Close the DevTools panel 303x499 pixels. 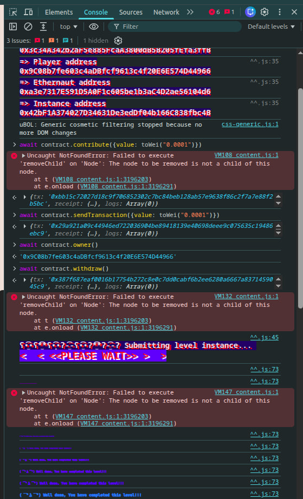click(x=294, y=12)
